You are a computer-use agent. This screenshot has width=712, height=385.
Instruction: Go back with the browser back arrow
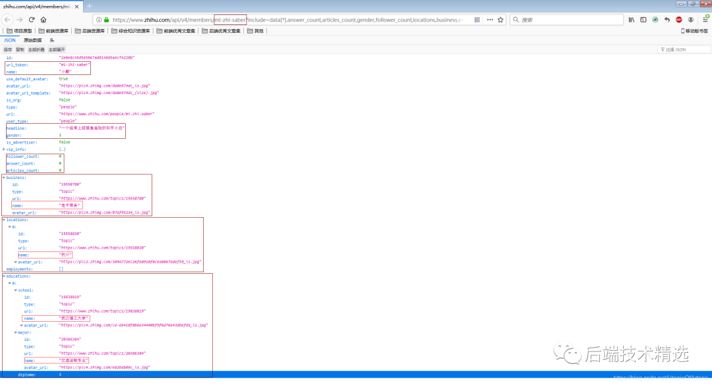pos(7,20)
